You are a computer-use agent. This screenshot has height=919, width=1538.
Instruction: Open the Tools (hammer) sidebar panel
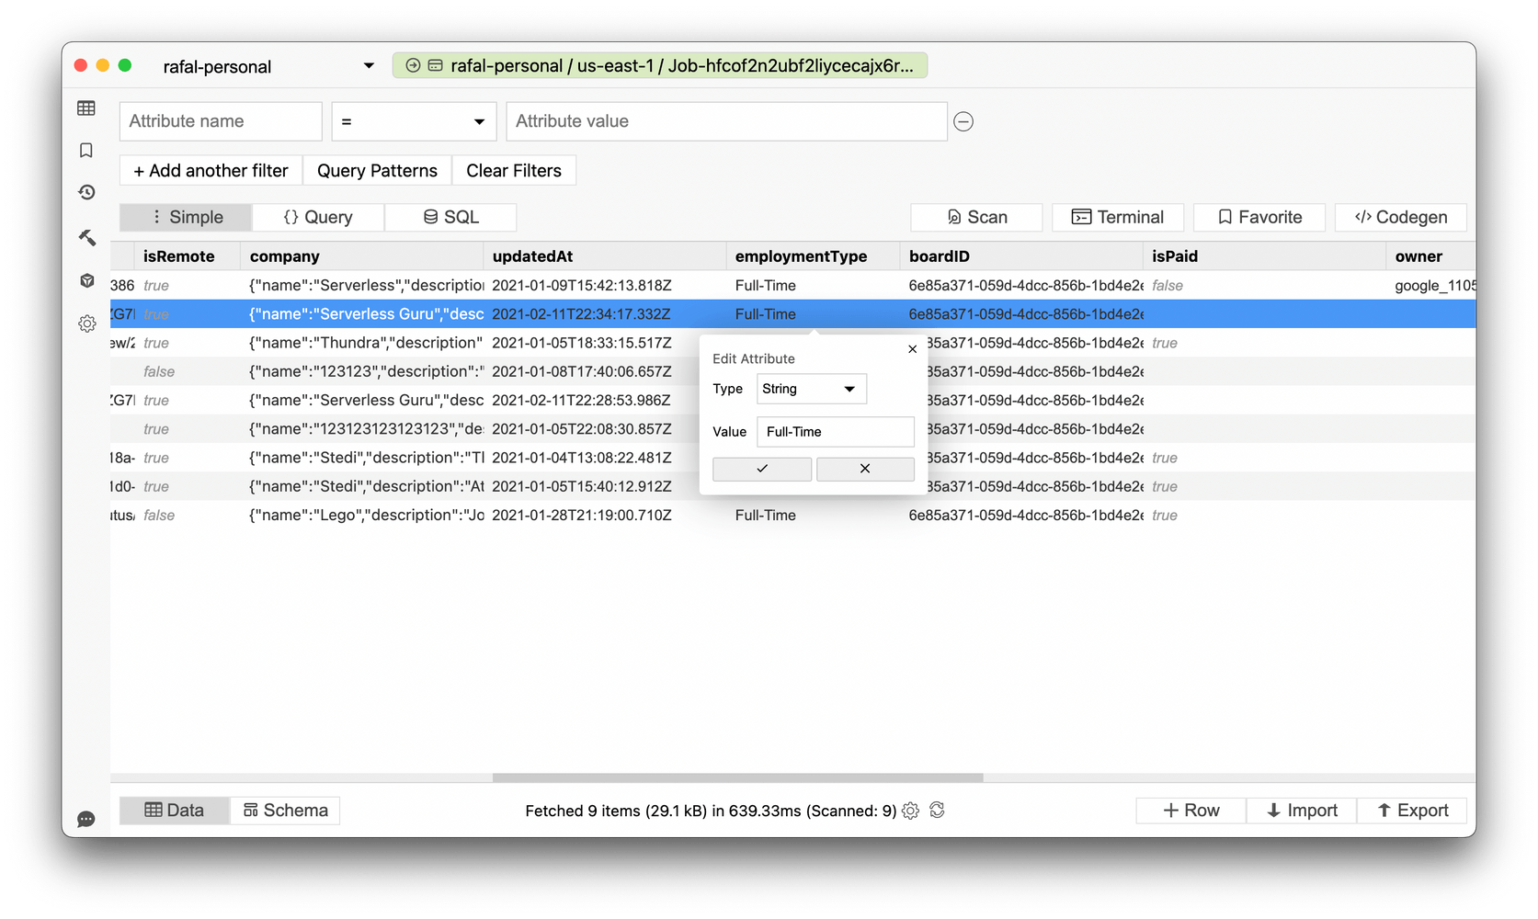(85, 237)
